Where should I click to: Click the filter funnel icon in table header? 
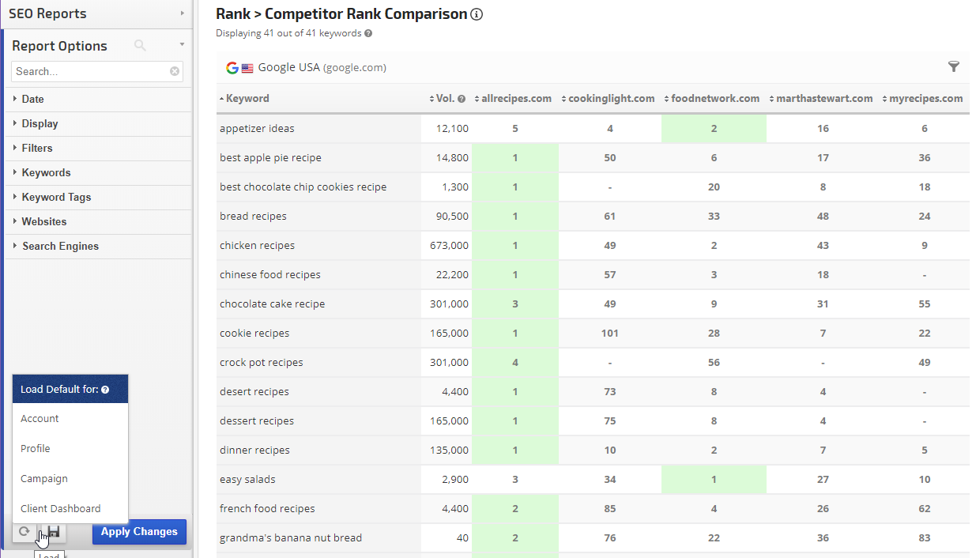953,67
